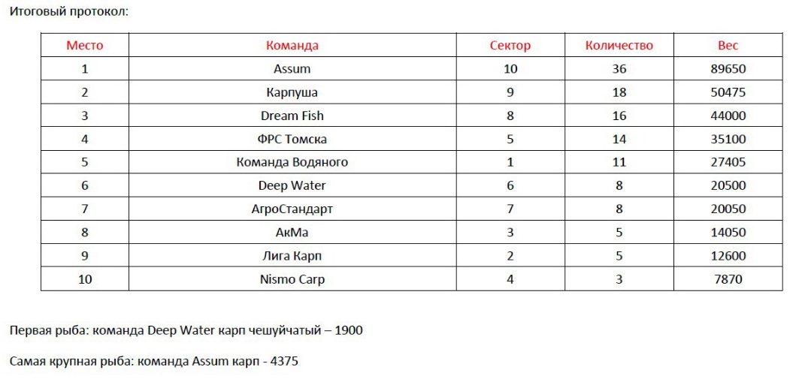Viewport: 799px width, 388px height.
Task: Select the "Лига Карп" team cell
Action: click(292, 256)
